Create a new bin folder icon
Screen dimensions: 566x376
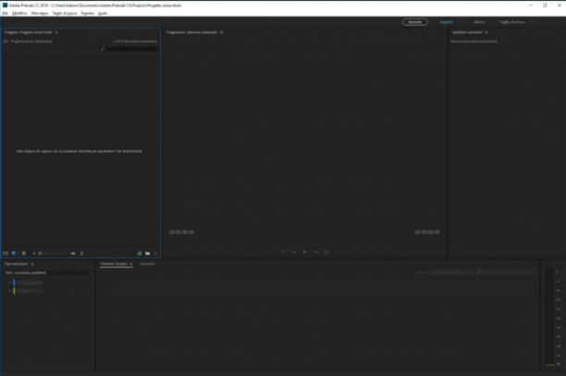(148, 253)
